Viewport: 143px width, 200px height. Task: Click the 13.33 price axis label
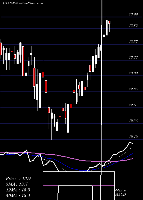tap(134, 57)
